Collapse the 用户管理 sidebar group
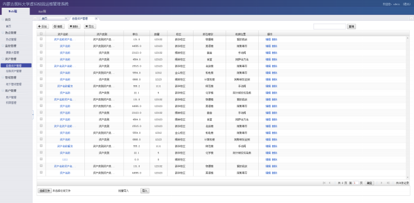 (3, 90)
